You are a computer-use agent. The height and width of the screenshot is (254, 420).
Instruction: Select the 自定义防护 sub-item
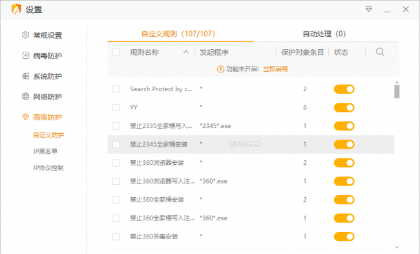pos(48,135)
